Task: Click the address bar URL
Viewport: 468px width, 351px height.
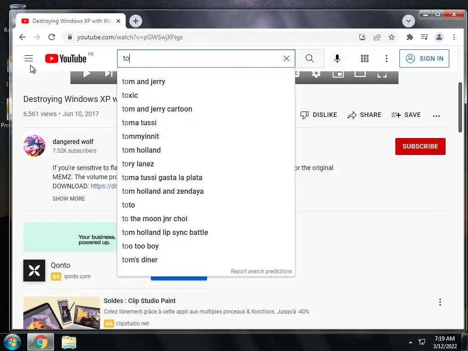Action: click(x=130, y=37)
